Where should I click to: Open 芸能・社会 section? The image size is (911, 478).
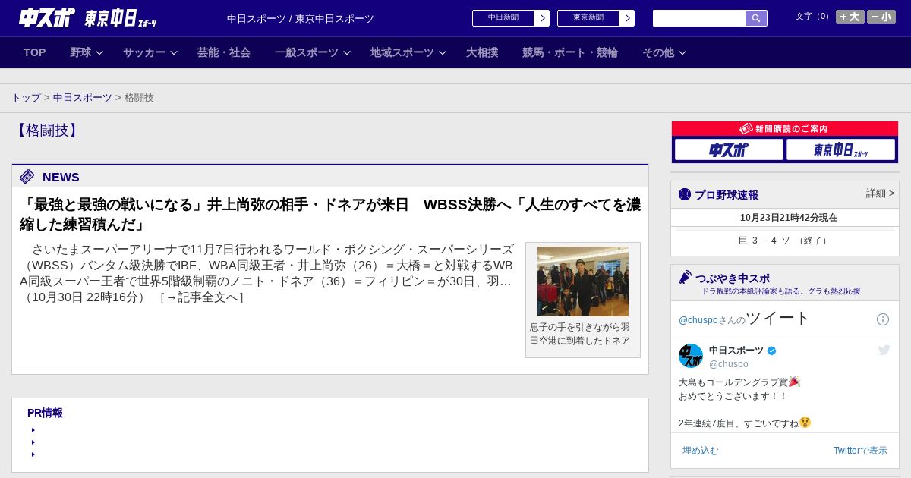click(x=224, y=52)
